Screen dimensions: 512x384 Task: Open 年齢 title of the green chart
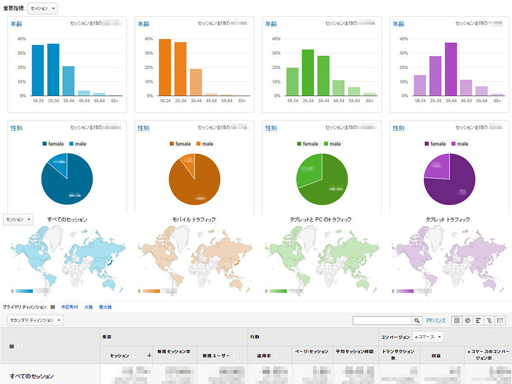click(x=271, y=24)
